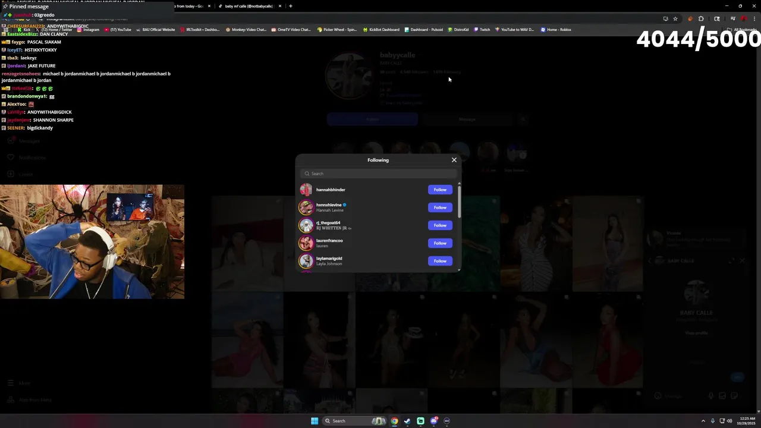Open the Home - Roblox bookmark

(x=556, y=29)
